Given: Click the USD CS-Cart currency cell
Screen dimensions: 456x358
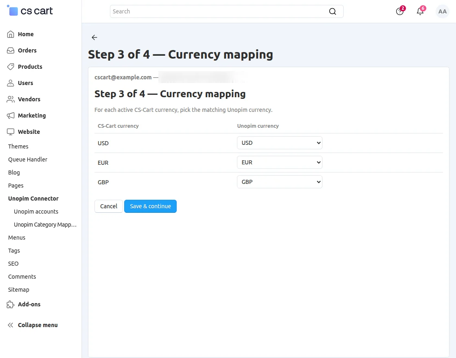Looking at the screenshot, I should tap(103, 143).
